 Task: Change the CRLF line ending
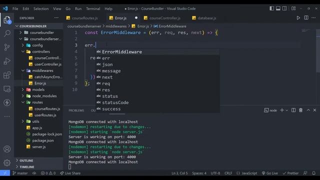click(x=228, y=173)
